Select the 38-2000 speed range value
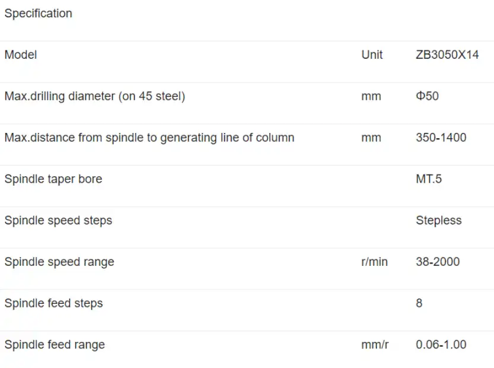This screenshot has width=494, height=368. coord(438,262)
